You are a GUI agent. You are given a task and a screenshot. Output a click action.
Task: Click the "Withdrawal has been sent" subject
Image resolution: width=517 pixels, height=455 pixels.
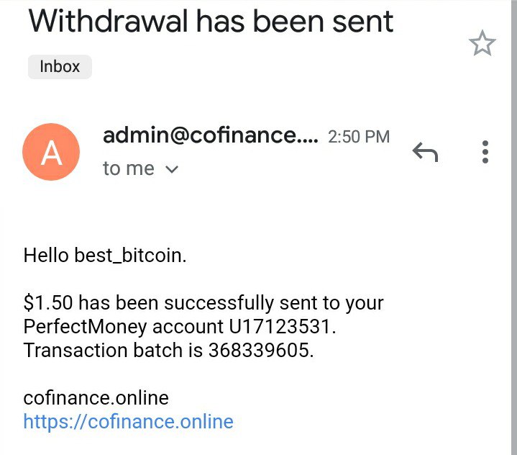[211, 21]
